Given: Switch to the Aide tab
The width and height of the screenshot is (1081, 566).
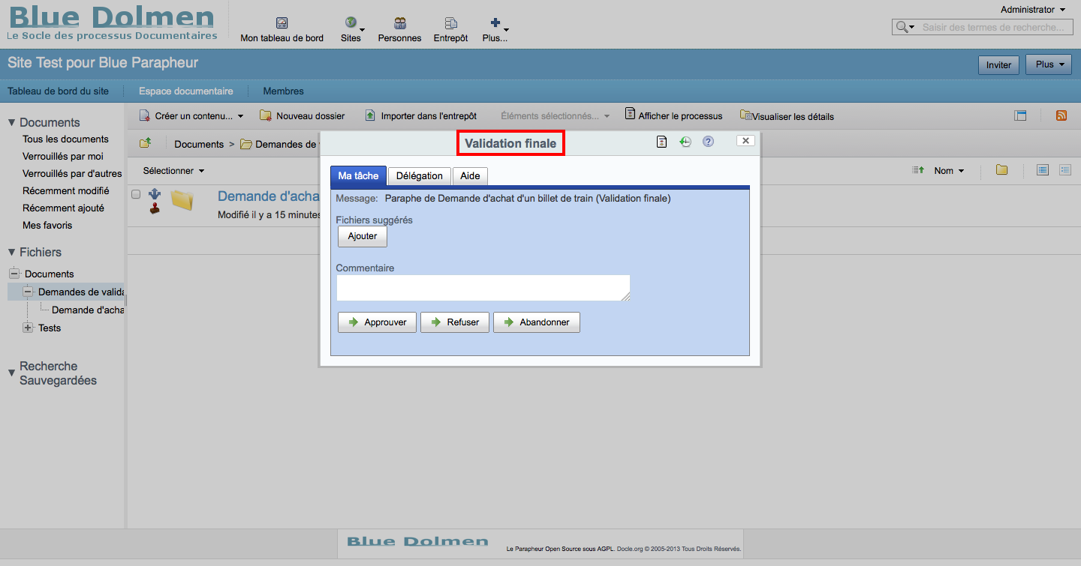Looking at the screenshot, I should [x=470, y=175].
